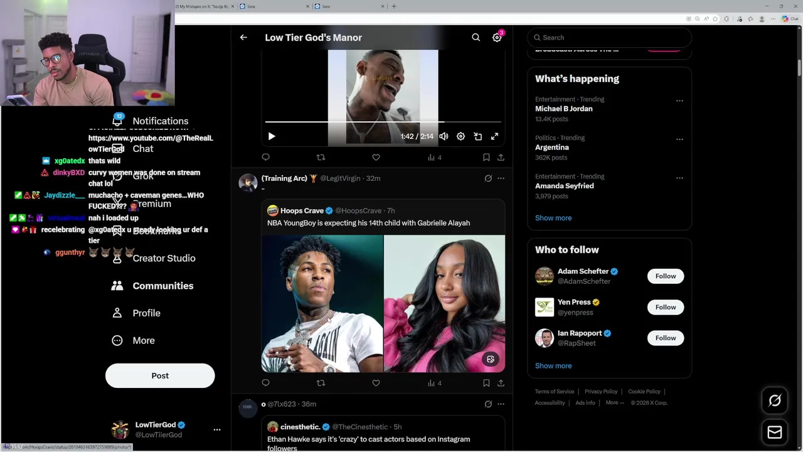Click the Post button
Viewport: 803px width, 452px height.
click(160, 375)
